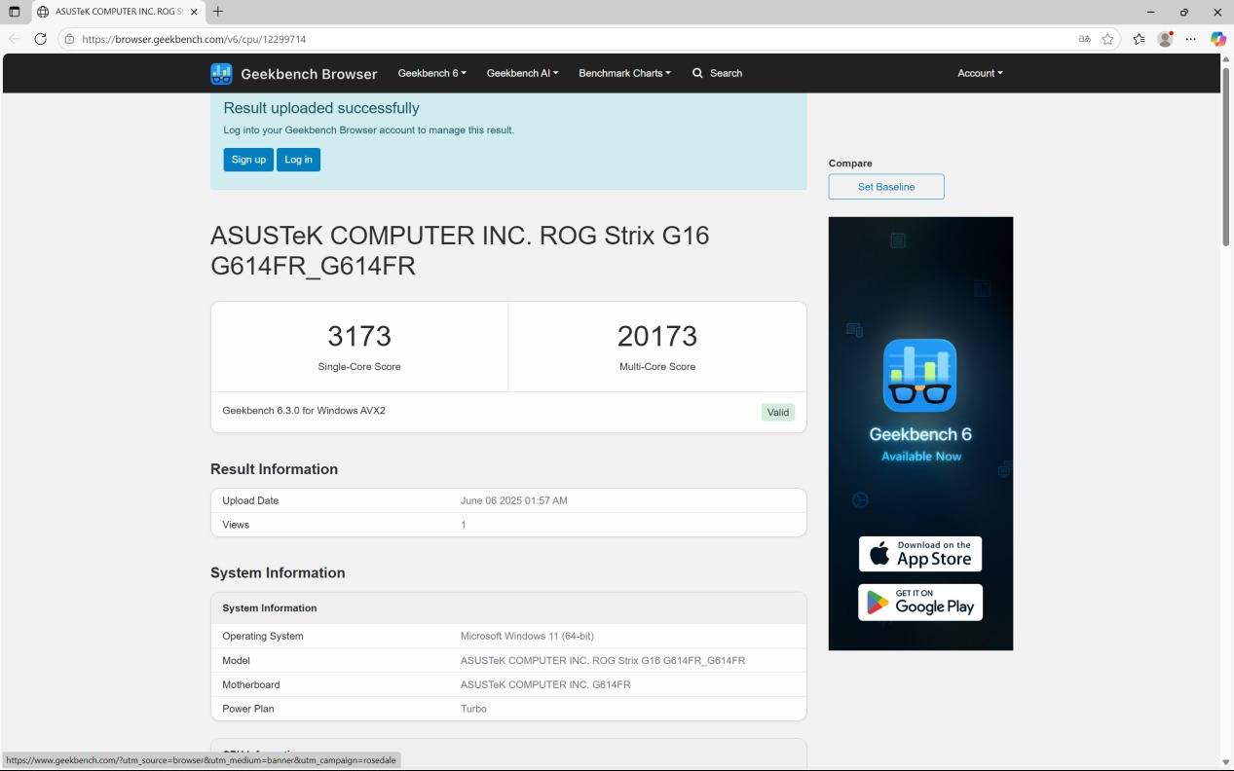Image resolution: width=1234 pixels, height=771 pixels.
Task: View site information via the lock icon
Action: pos(69,39)
